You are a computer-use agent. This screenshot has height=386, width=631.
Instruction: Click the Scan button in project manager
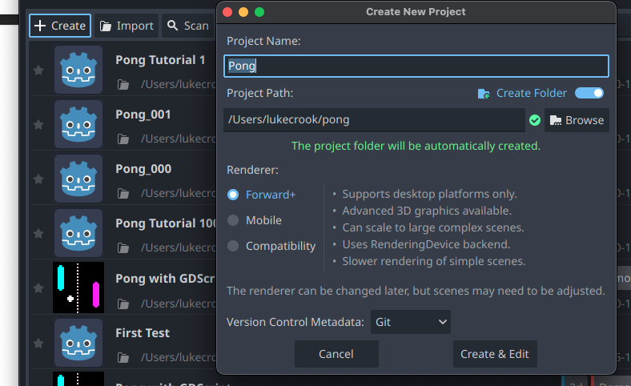(x=188, y=26)
